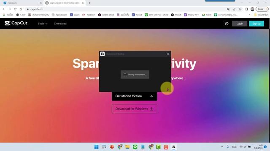The image size is (270, 151).
Task: Show hidden system tray icons
Action: point(222,147)
